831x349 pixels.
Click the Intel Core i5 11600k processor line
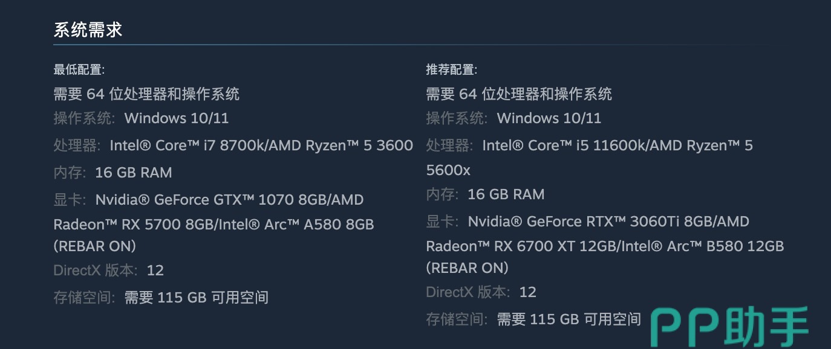(x=617, y=146)
